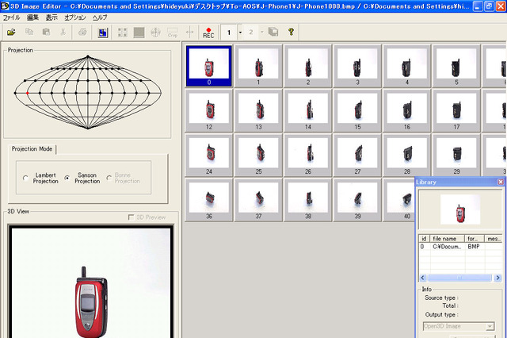Image resolution: width=507 pixels, height=338 pixels.
Task: Open dropdown arrow next to number 2
Action: [262, 33]
